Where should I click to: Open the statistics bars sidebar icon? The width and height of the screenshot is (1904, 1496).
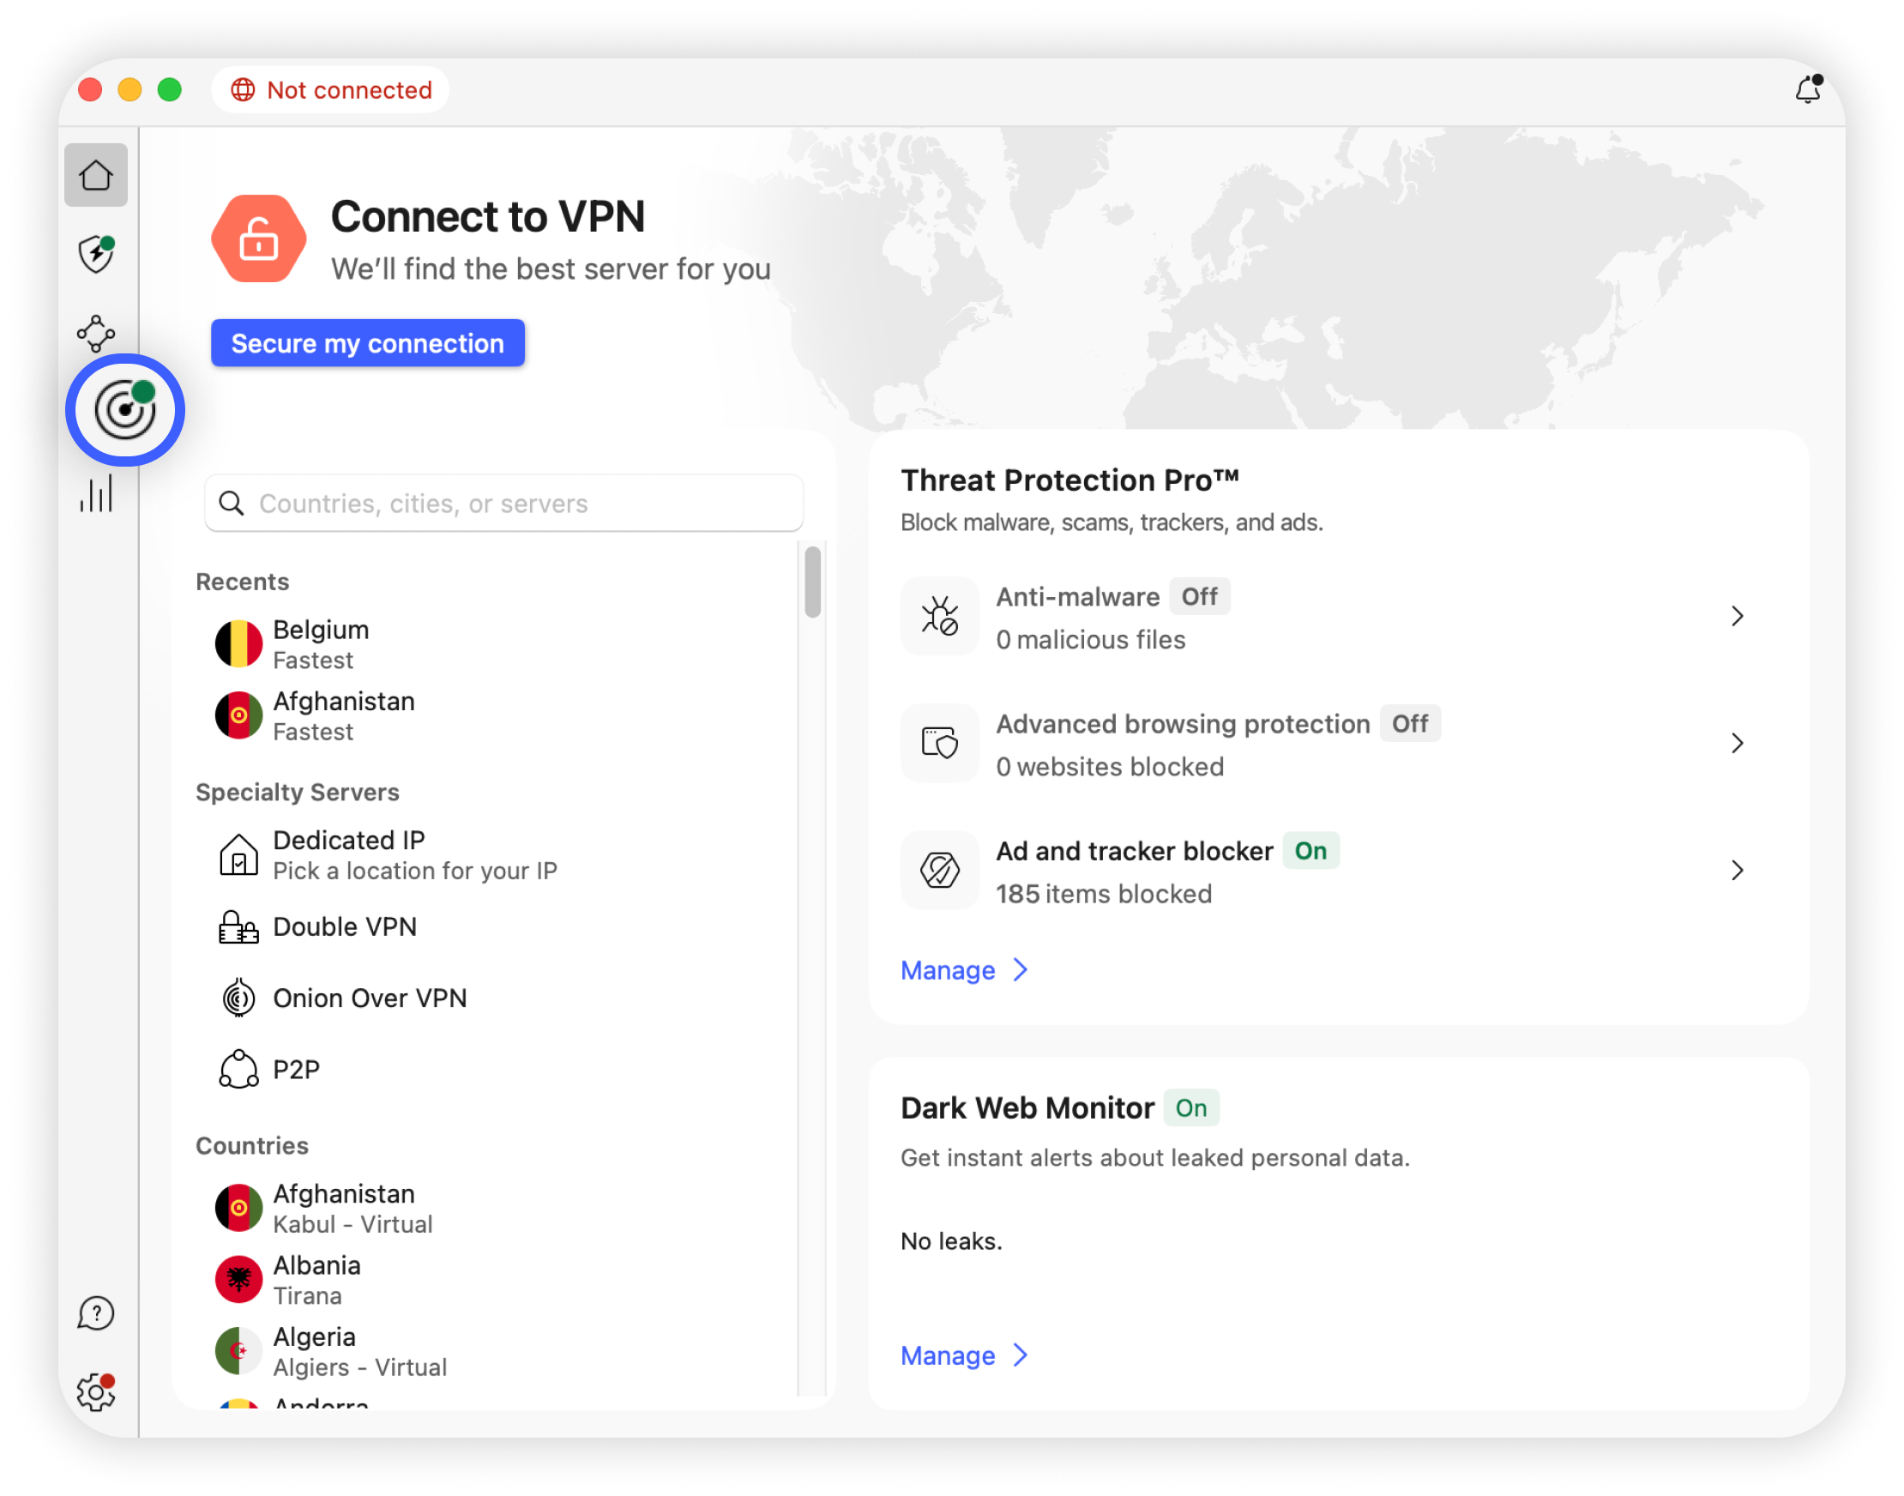coord(95,493)
